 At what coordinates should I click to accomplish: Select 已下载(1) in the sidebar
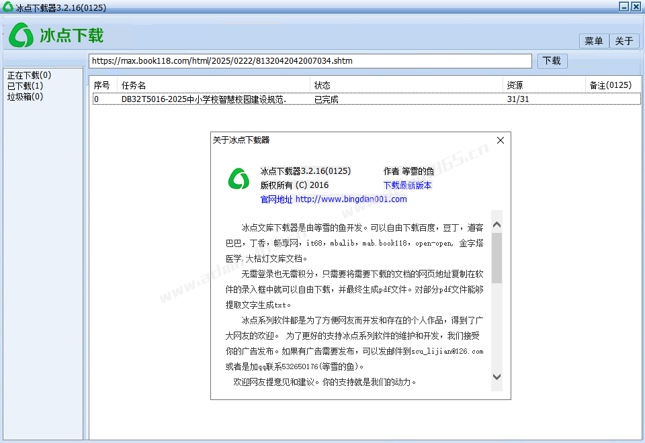coord(25,86)
